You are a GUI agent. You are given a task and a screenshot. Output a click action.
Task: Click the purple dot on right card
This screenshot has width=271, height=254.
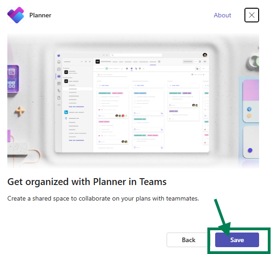click(250, 150)
